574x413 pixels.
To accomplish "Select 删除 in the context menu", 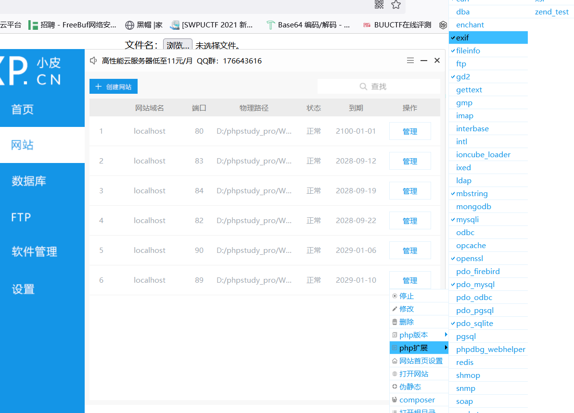I will click(x=419, y=322).
